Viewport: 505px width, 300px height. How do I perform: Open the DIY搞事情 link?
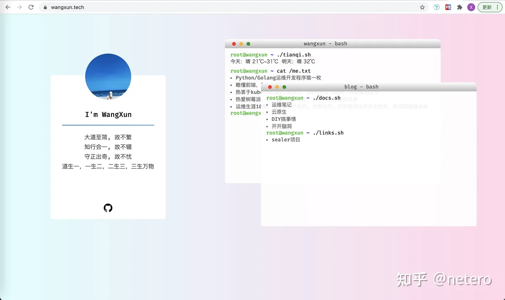click(x=284, y=119)
